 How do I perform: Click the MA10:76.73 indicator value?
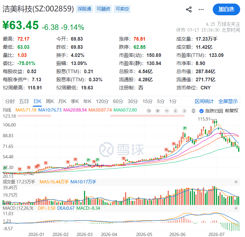pyautogui.click(x=50, y=110)
